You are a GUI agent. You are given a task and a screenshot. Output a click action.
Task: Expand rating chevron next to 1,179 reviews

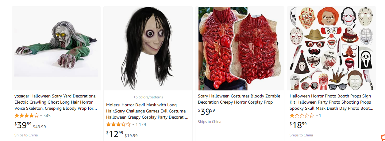pyautogui.click(x=133, y=125)
